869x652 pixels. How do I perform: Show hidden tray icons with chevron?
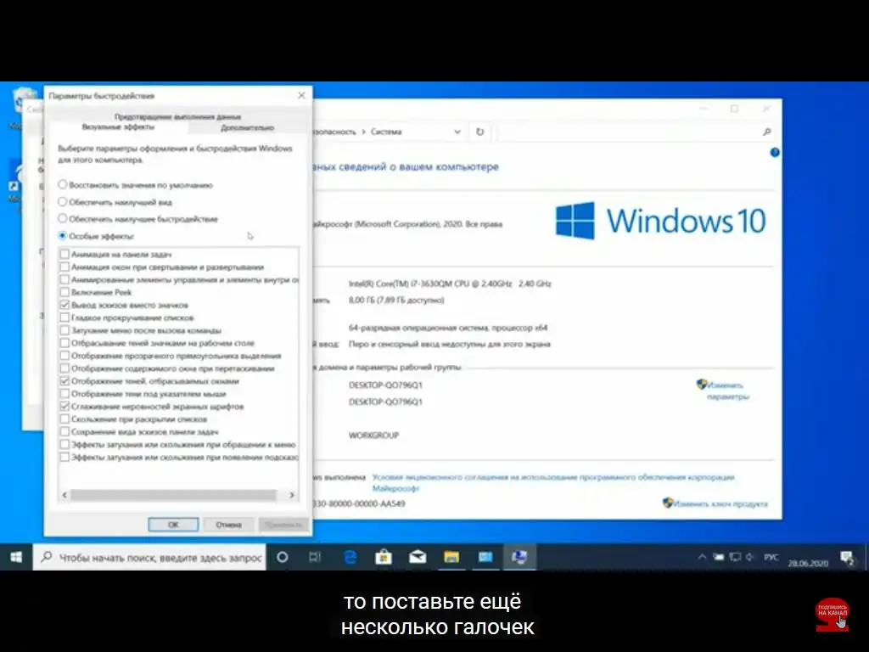[x=702, y=557]
